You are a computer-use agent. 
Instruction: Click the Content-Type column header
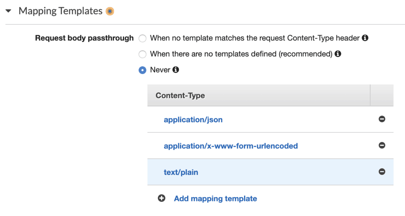click(x=180, y=95)
